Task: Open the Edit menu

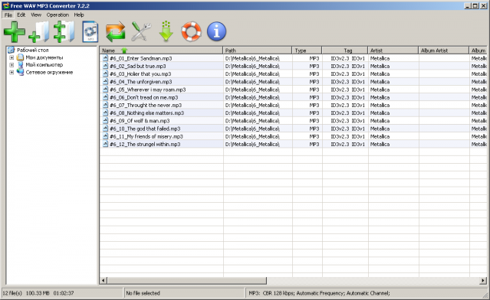Action: click(x=21, y=15)
